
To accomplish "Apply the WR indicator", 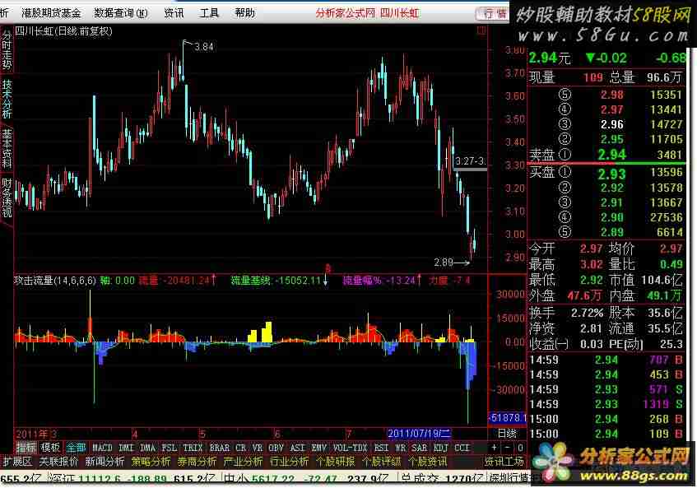I will click(x=401, y=448).
